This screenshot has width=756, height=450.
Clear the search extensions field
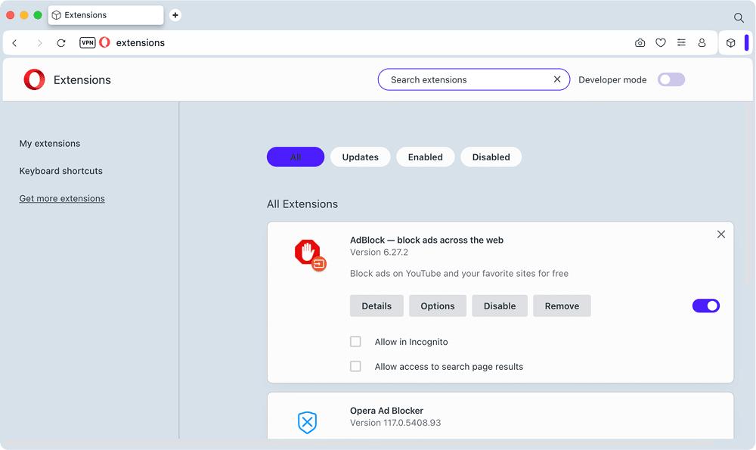point(557,79)
